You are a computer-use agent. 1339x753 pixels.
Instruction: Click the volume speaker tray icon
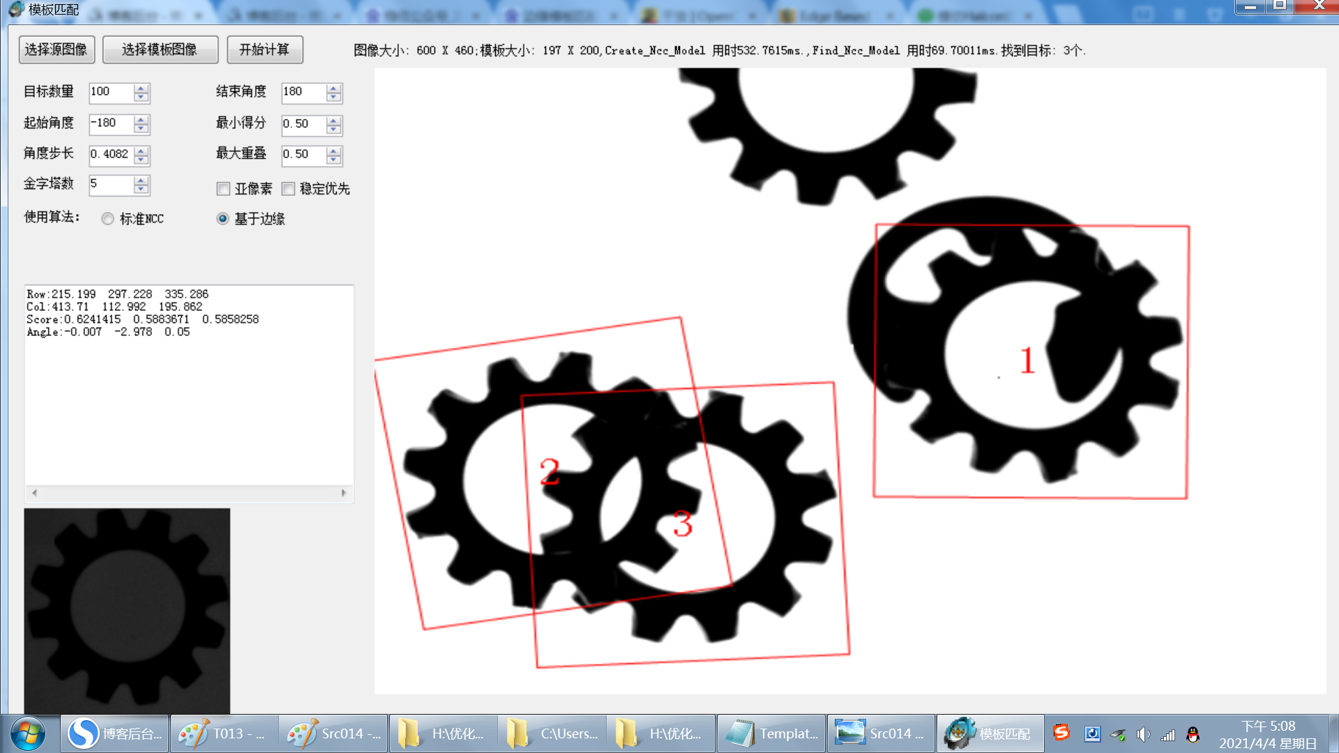(1142, 734)
